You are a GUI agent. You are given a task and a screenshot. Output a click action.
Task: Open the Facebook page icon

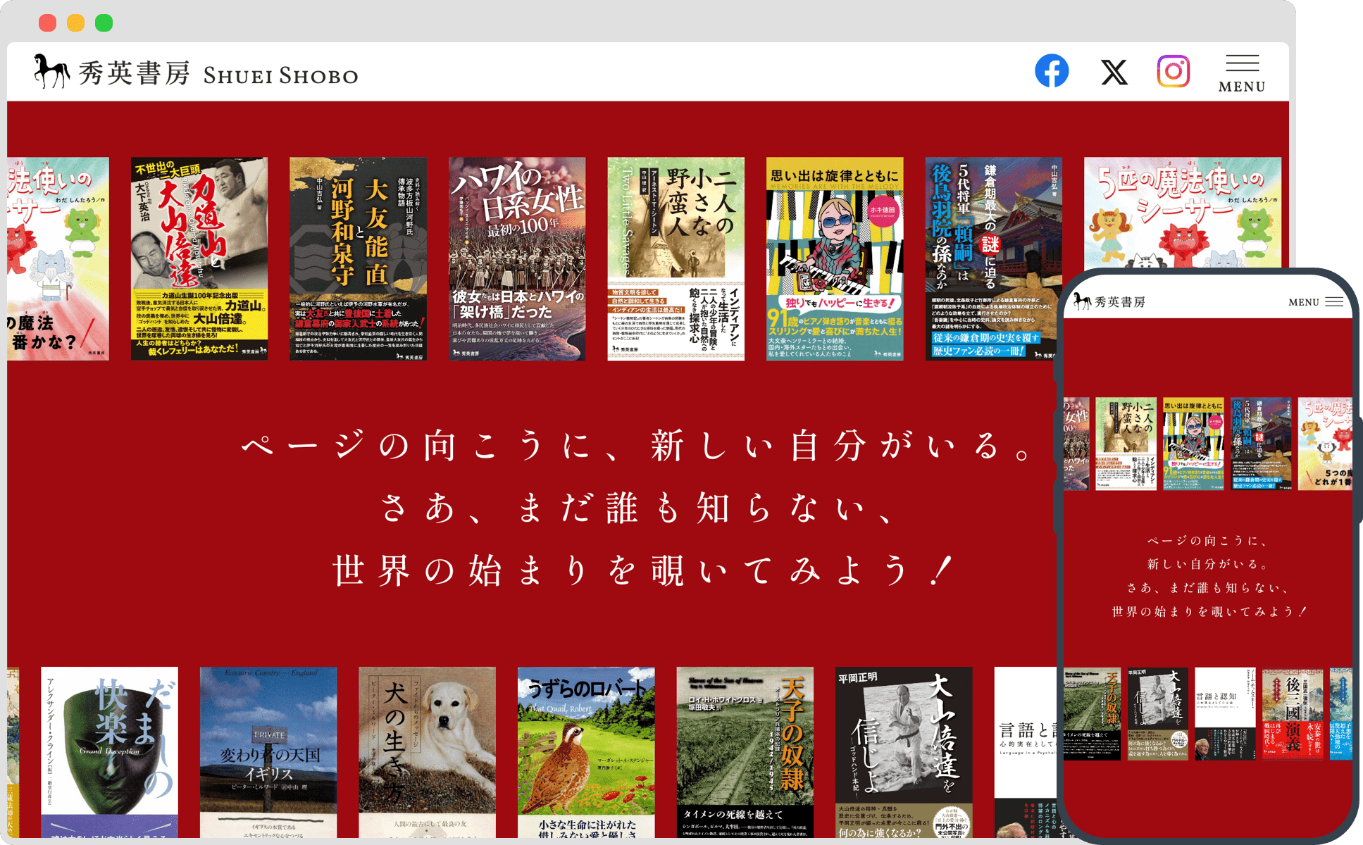[1051, 71]
